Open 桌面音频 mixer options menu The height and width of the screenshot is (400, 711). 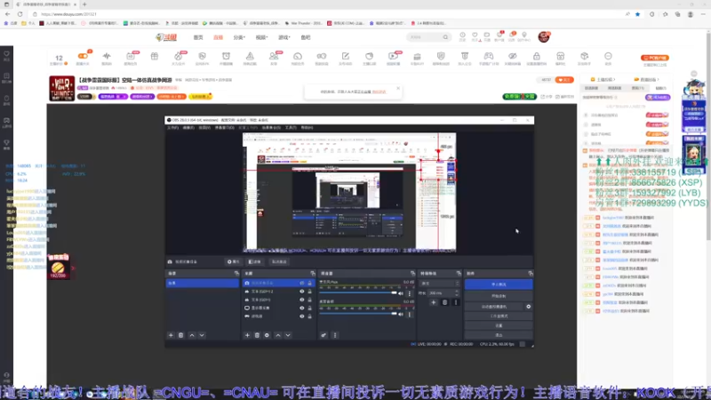[410, 315]
